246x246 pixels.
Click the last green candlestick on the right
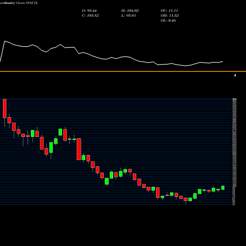click(x=223, y=187)
